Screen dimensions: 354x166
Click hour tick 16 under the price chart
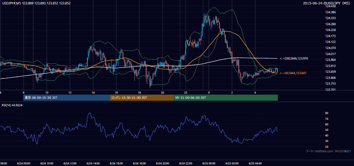(x=116, y=92)
